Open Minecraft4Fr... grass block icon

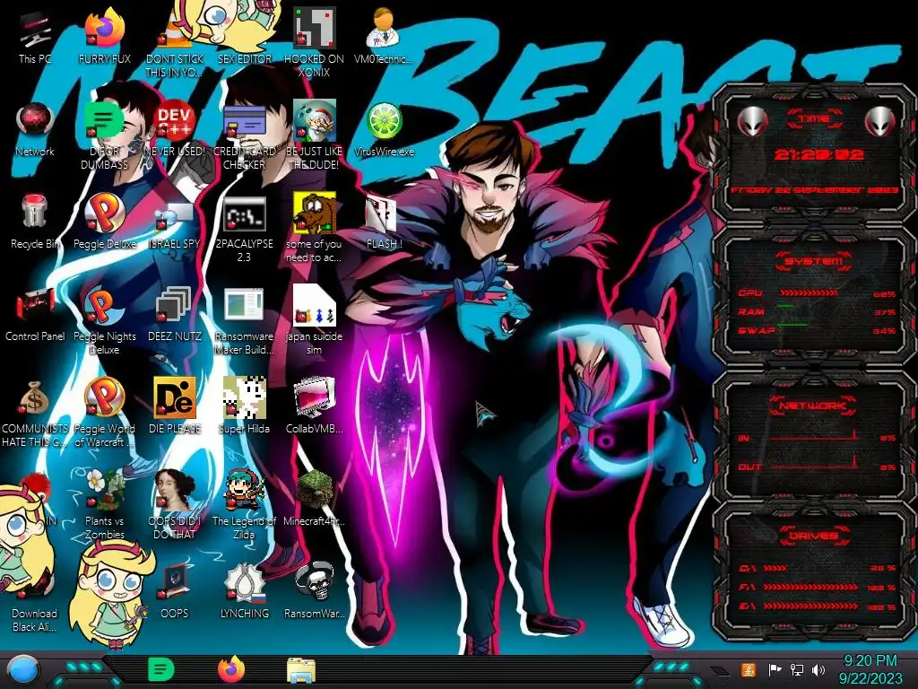click(314, 499)
